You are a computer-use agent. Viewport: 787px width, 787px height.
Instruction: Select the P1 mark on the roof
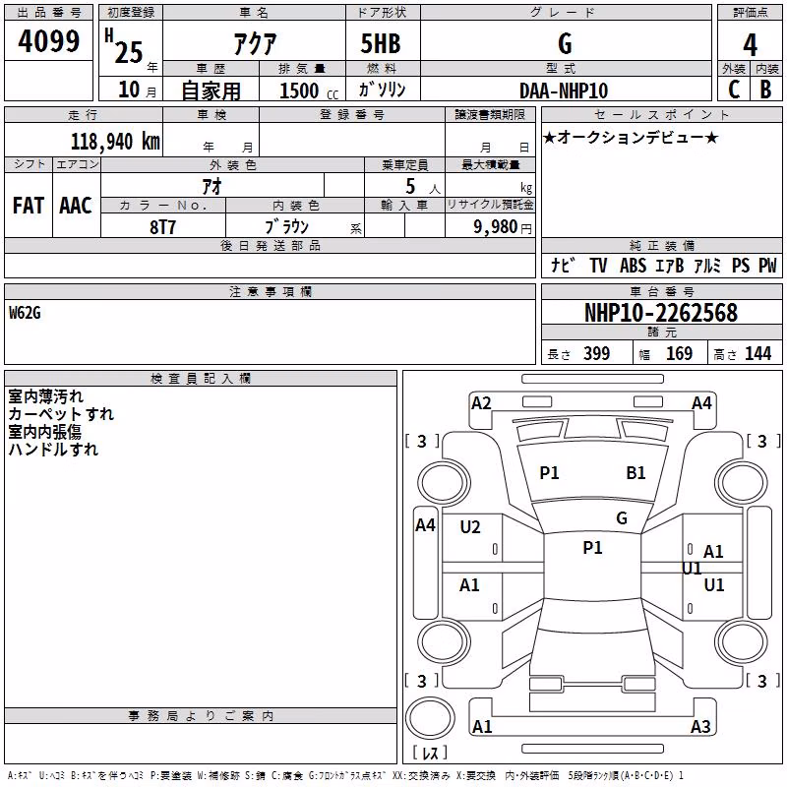592,548
